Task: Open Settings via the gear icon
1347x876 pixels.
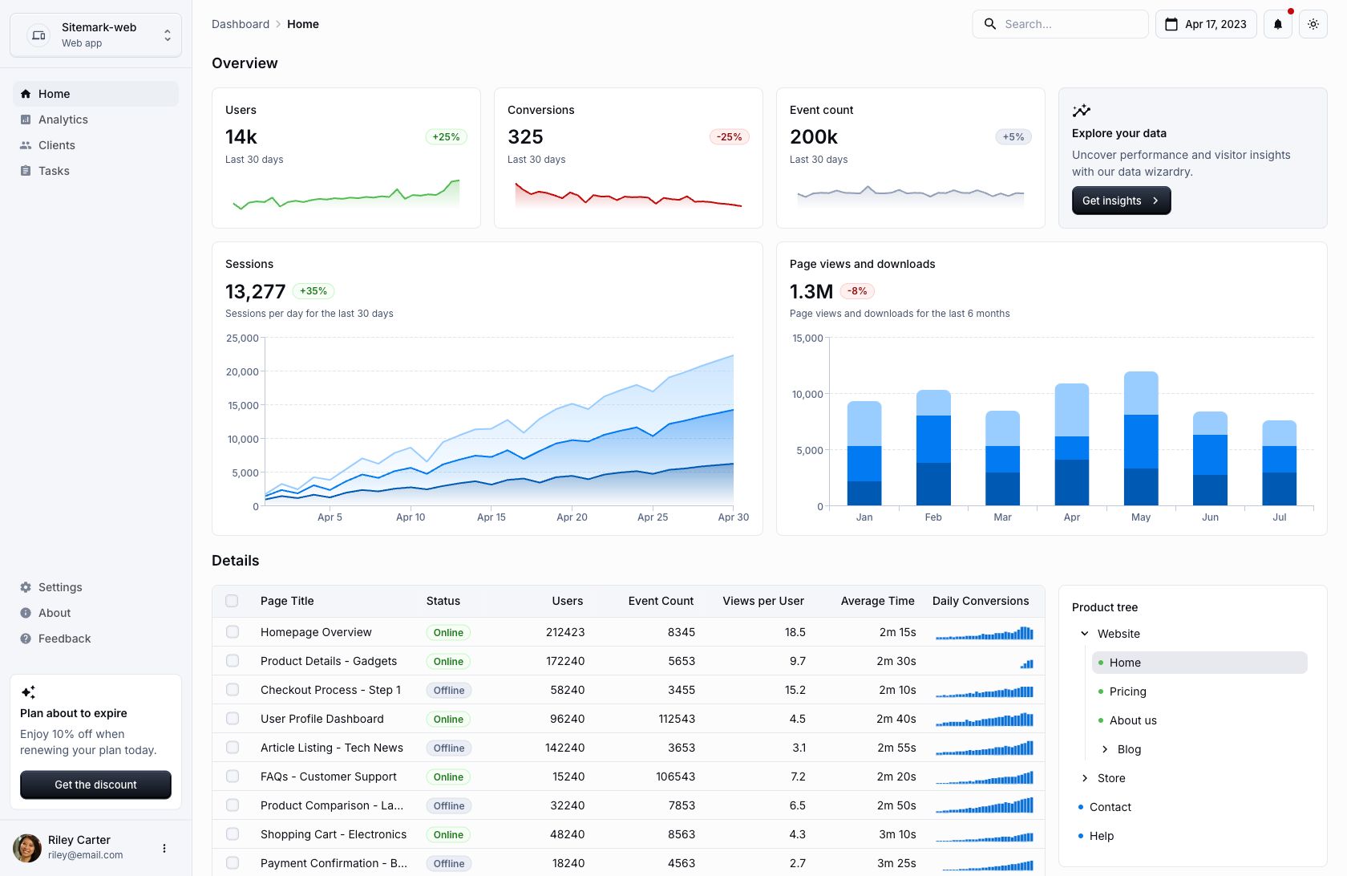Action: 26,587
